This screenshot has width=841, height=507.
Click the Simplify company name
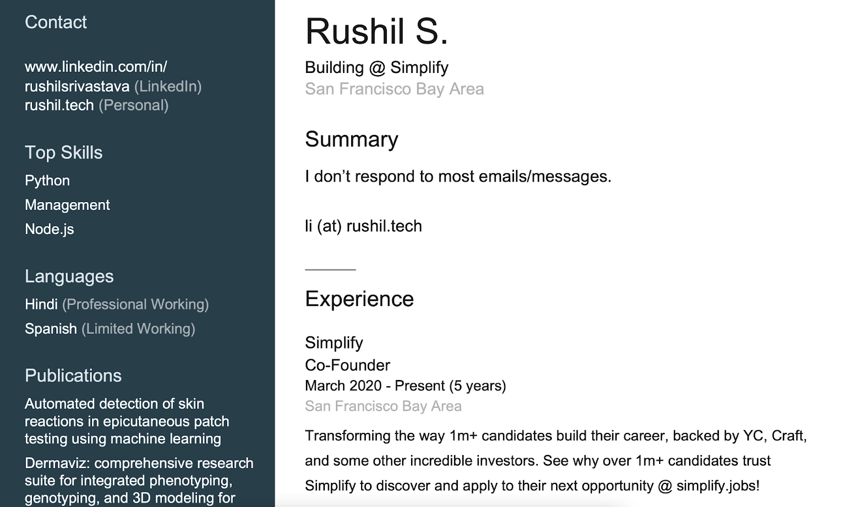point(334,343)
